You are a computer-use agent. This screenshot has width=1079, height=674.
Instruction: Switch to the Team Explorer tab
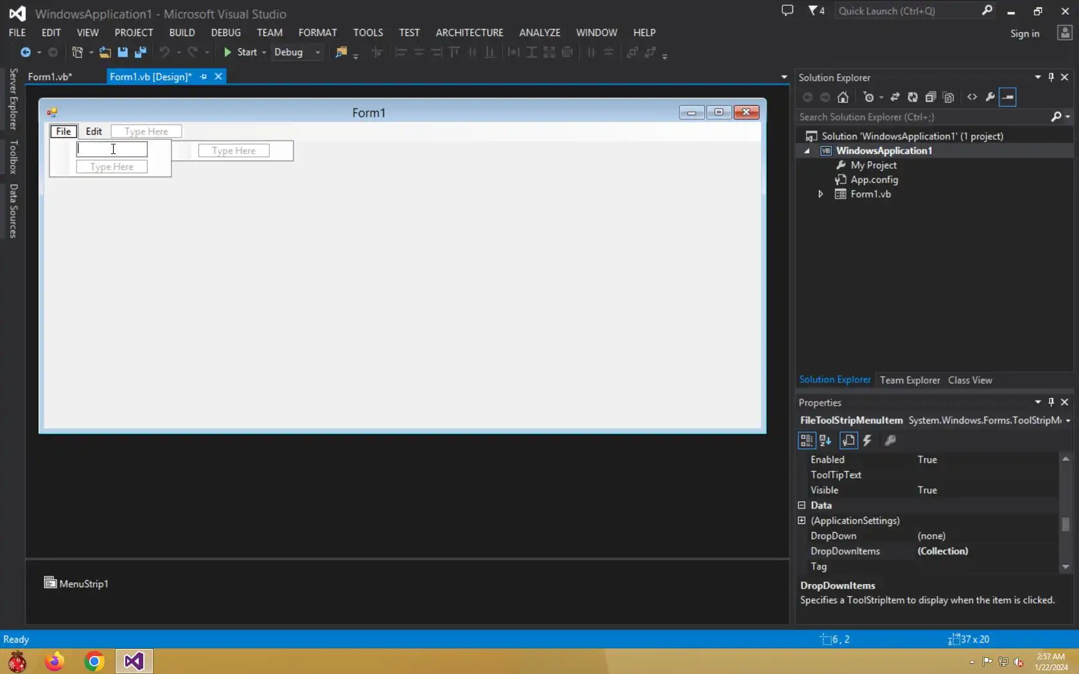point(909,380)
